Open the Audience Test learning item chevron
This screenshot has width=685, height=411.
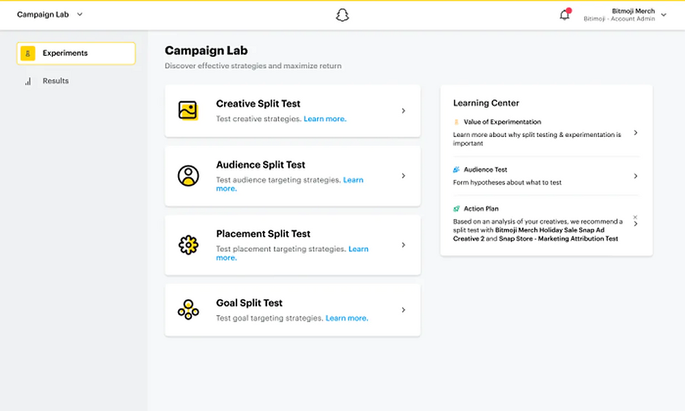[x=636, y=176]
